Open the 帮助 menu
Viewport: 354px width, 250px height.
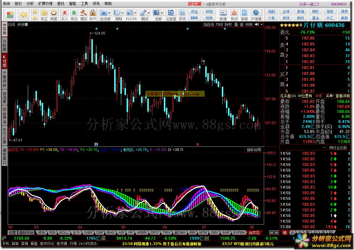coord(108,4)
